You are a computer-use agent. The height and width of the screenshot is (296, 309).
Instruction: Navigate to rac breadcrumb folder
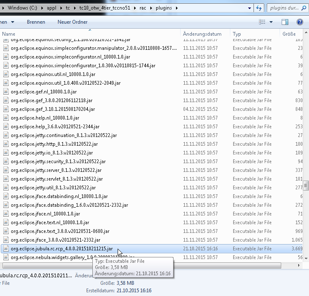pos(142,8)
